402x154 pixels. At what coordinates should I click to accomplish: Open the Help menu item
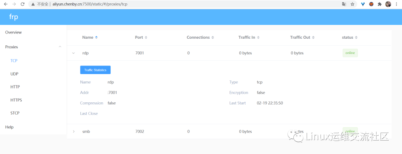tap(9, 127)
